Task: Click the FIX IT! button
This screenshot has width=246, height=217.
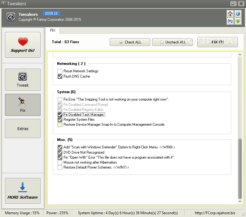Action: click(217, 42)
